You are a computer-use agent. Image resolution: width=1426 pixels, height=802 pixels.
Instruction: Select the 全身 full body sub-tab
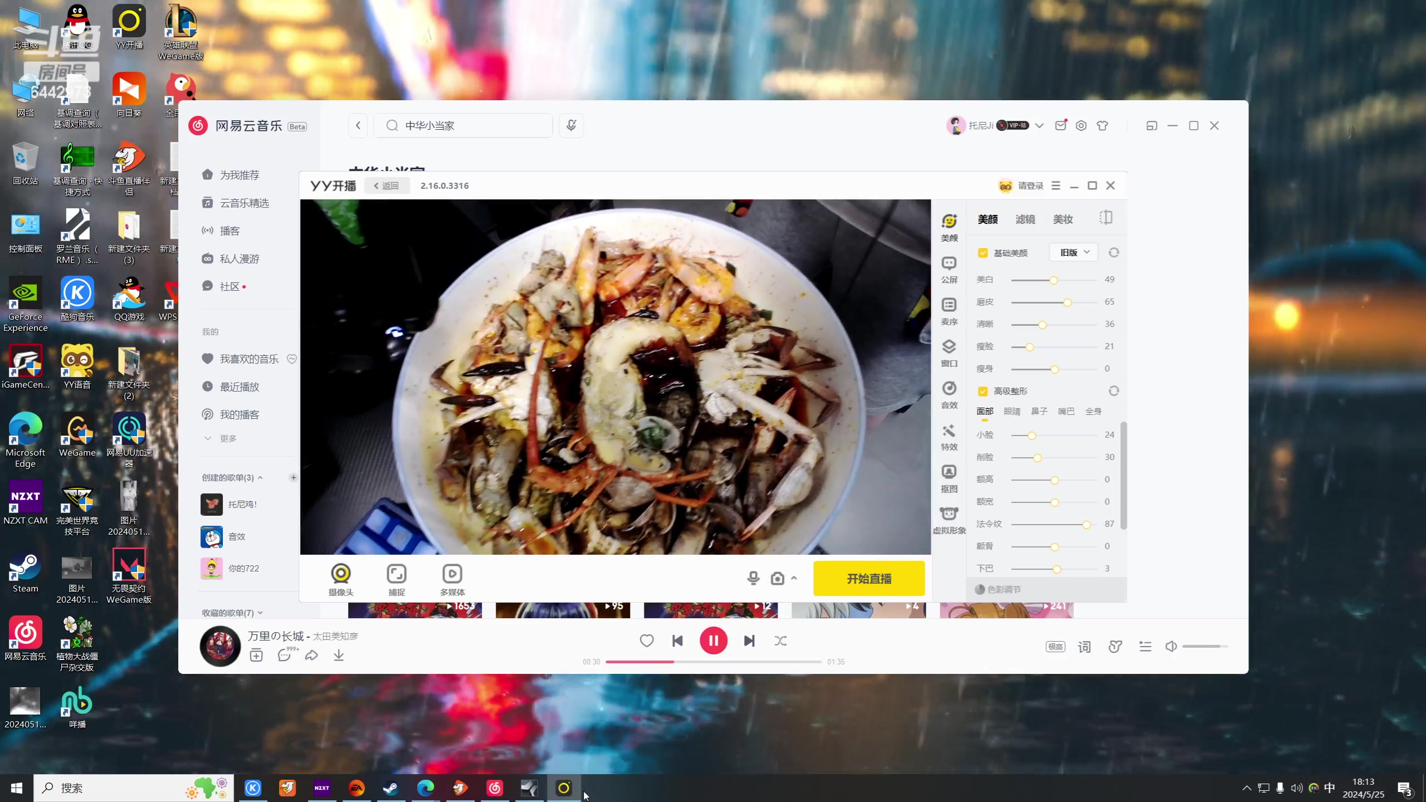tap(1093, 412)
